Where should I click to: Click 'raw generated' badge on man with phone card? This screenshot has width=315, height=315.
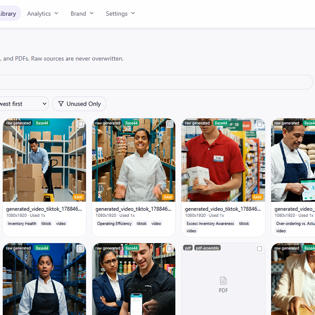tap(108, 248)
